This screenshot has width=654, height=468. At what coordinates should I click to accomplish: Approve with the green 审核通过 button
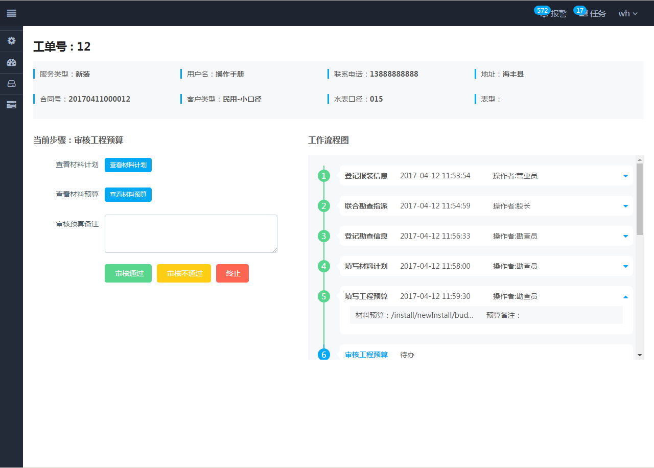[128, 273]
